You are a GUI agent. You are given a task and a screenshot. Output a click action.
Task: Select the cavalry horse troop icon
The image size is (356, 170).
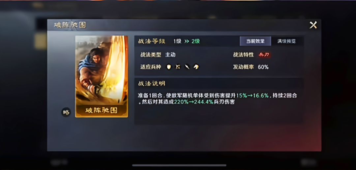(196, 67)
